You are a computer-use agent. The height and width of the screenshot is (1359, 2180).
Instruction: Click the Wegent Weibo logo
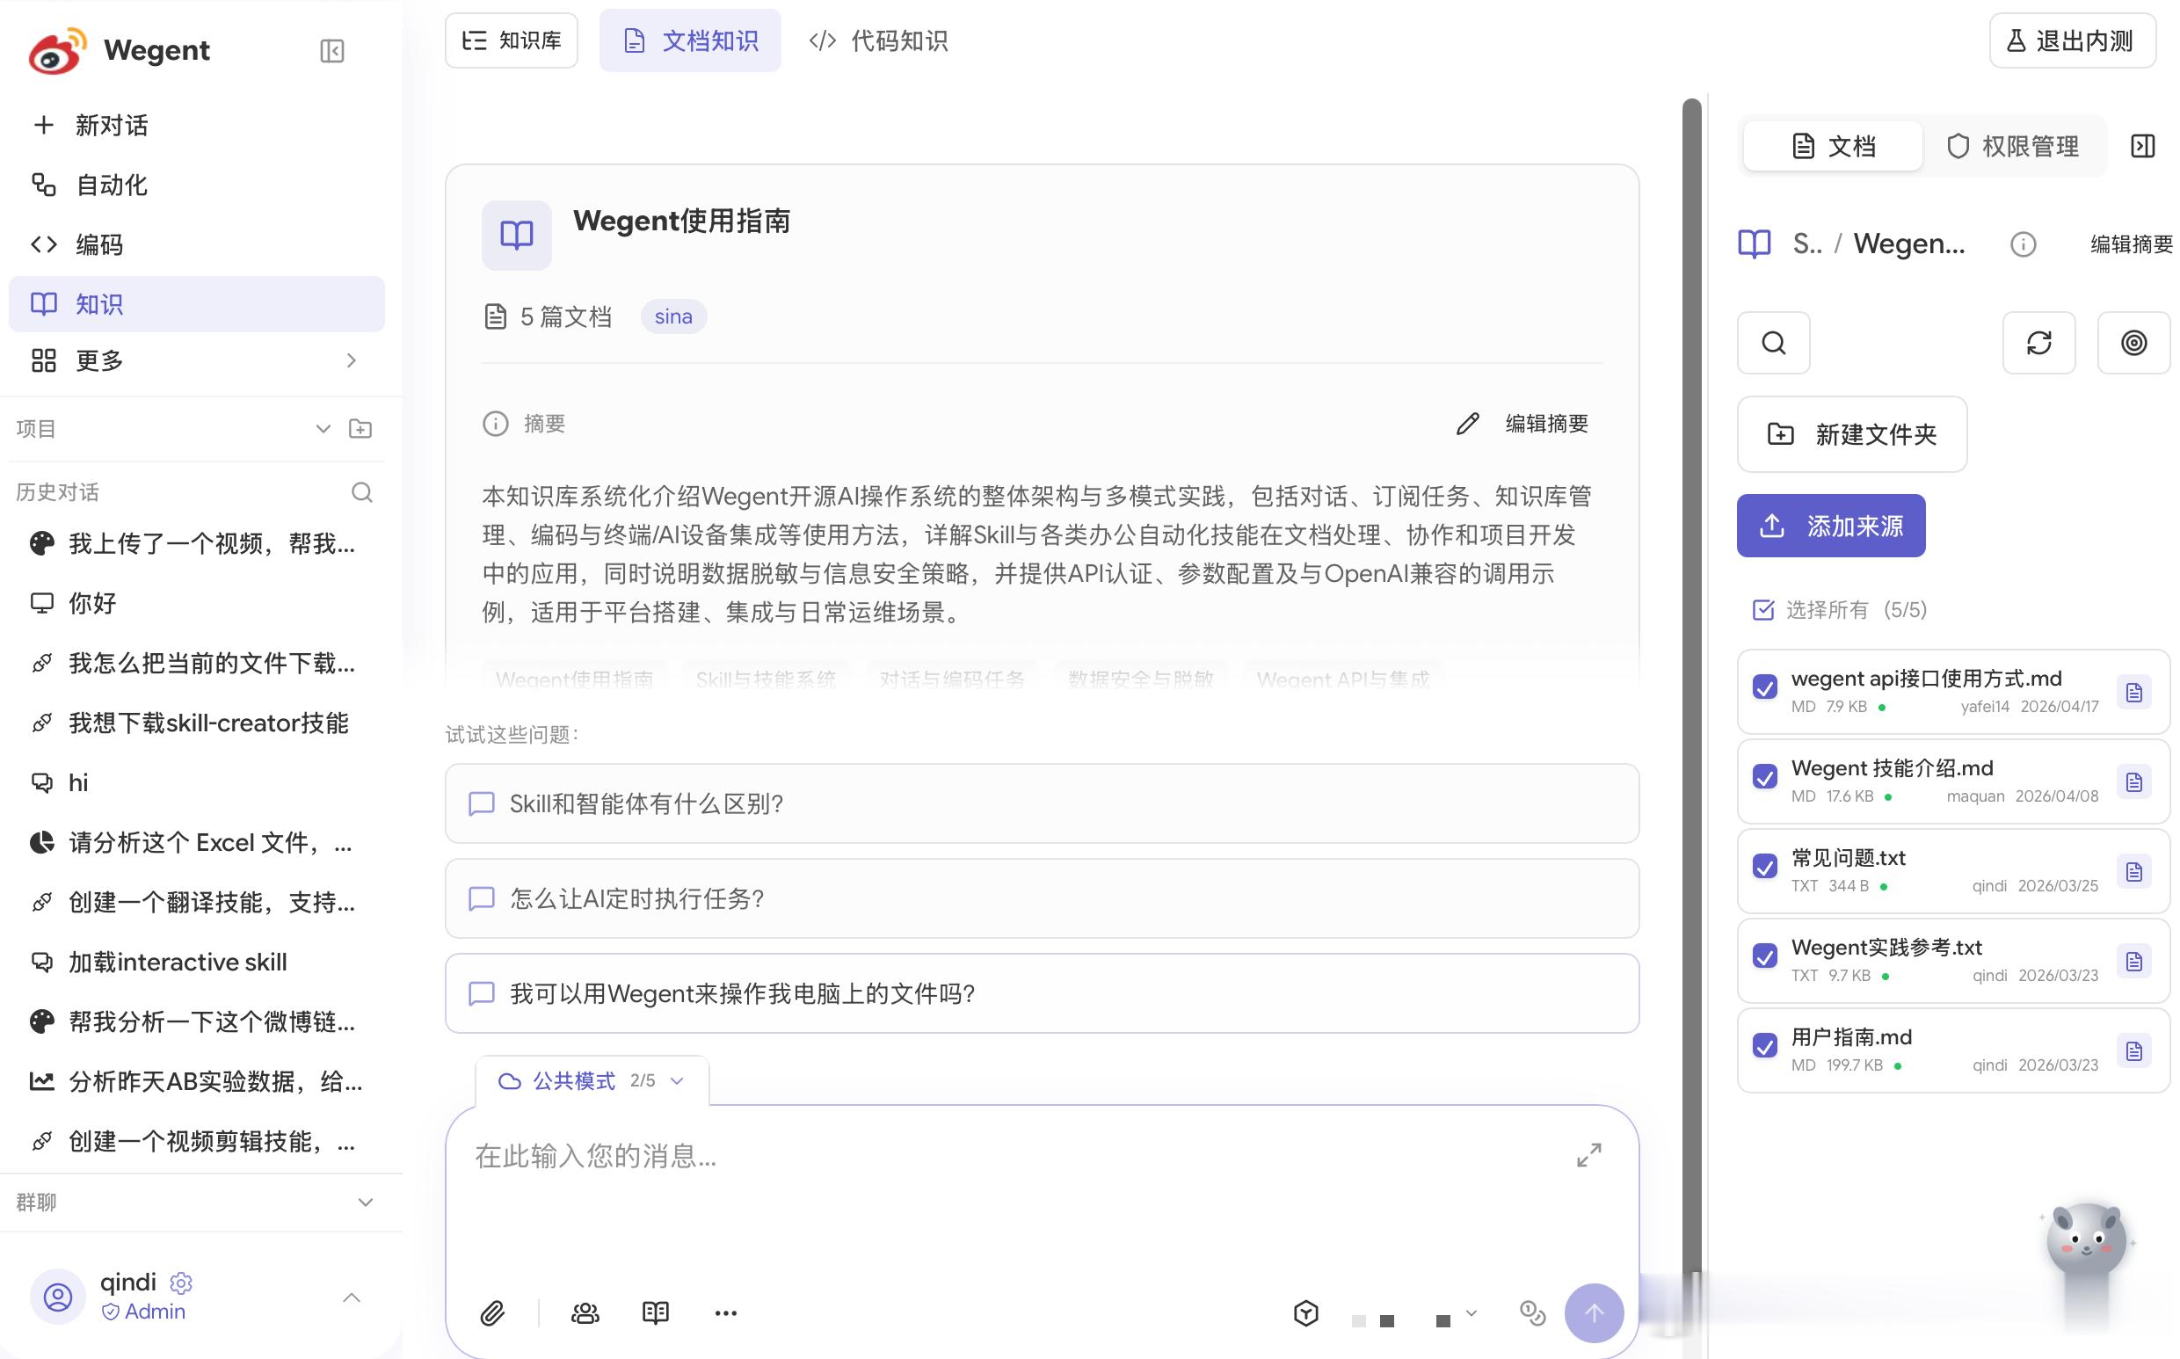coord(57,50)
